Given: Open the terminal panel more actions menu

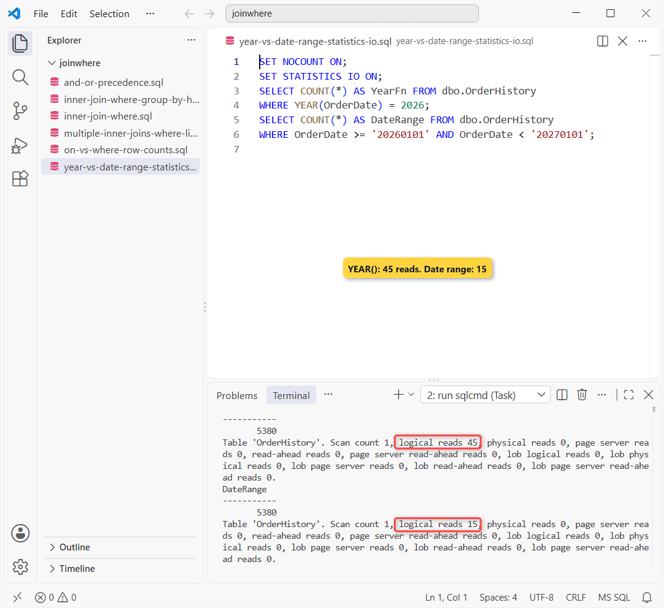Looking at the screenshot, I should click(602, 395).
